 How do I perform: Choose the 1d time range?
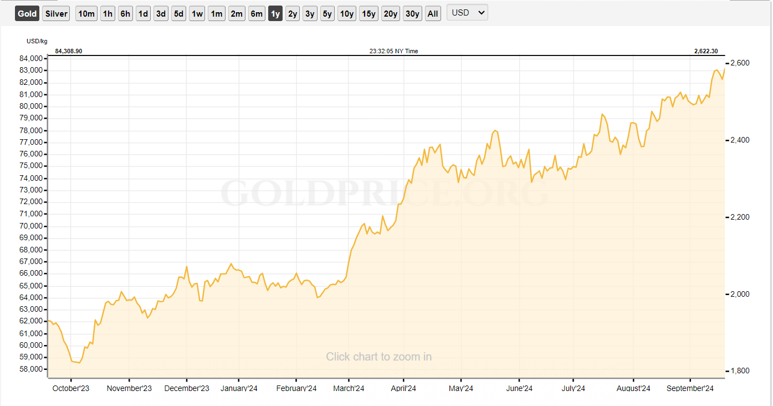(143, 13)
